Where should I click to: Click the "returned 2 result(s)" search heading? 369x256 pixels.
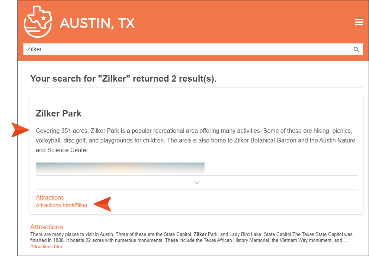123,79
